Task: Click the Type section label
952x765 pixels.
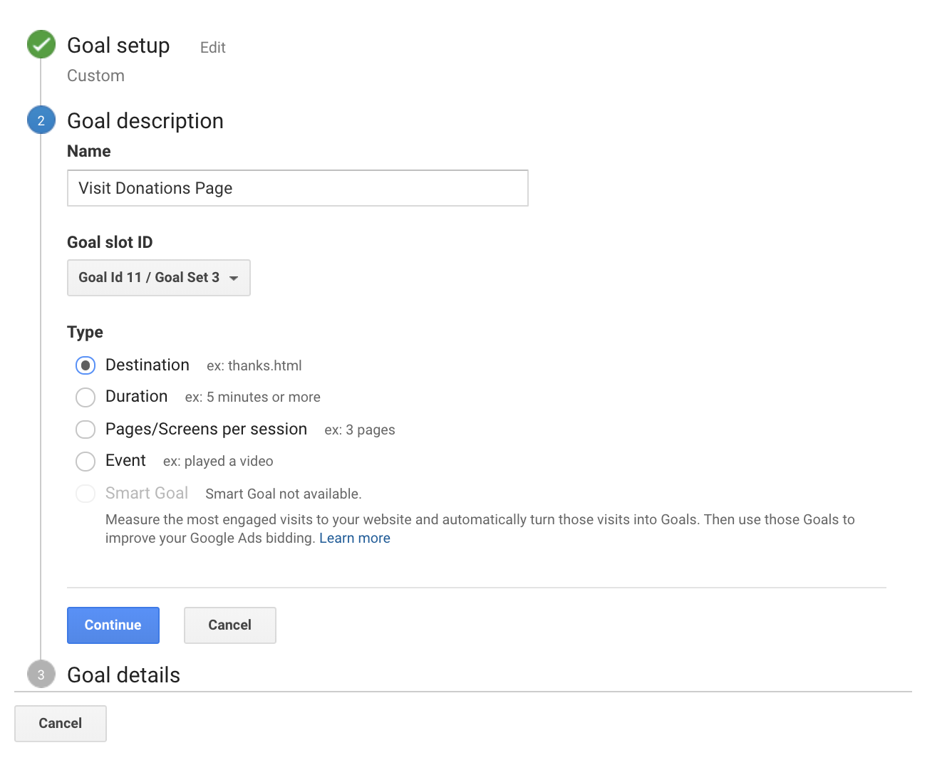Action: tap(85, 333)
